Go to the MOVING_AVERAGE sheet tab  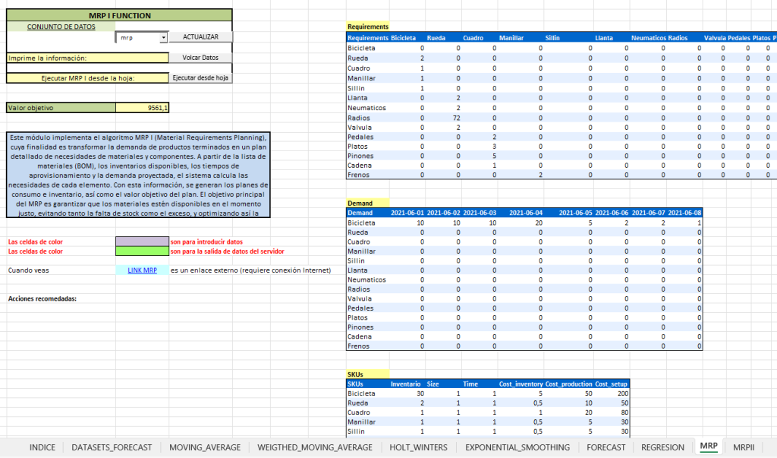[x=205, y=447]
